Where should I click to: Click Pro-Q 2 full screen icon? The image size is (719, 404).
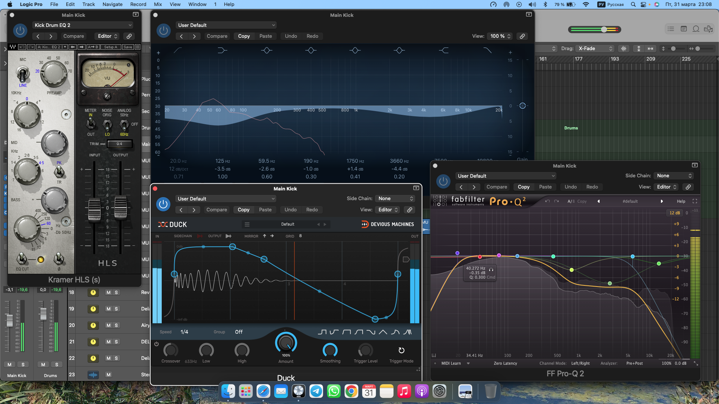click(x=695, y=201)
